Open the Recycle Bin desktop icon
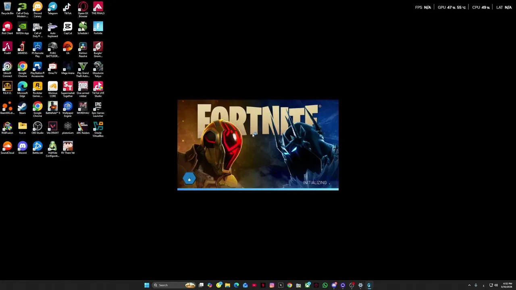Image resolution: width=516 pixels, height=290 pixels. (x=7, y=9)
